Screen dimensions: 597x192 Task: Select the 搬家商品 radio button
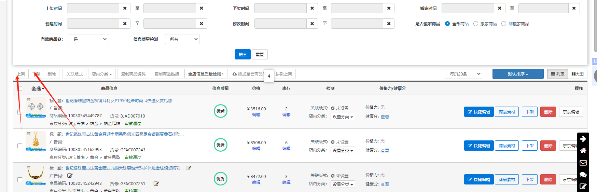475,24
